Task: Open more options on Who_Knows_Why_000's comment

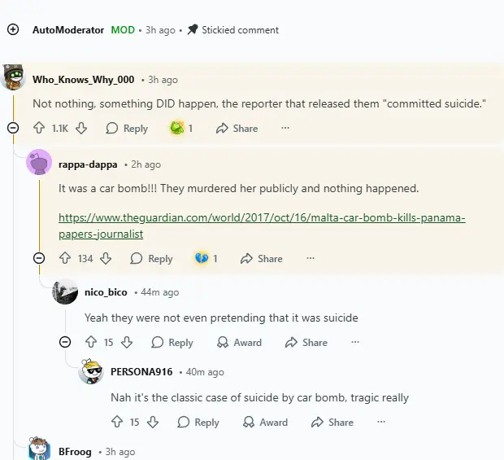Action: point(285,128)
